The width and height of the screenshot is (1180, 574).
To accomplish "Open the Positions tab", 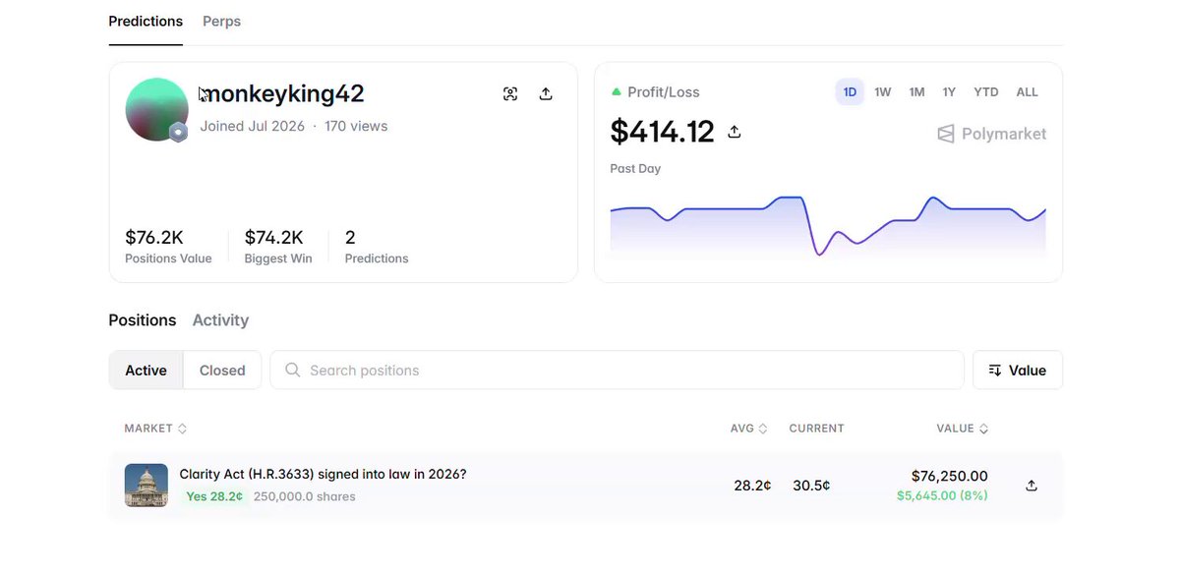I will [x=143, y=320].
